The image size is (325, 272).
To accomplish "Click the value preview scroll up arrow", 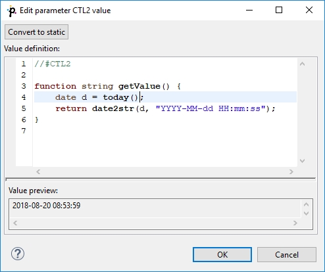I will (307, 204).
